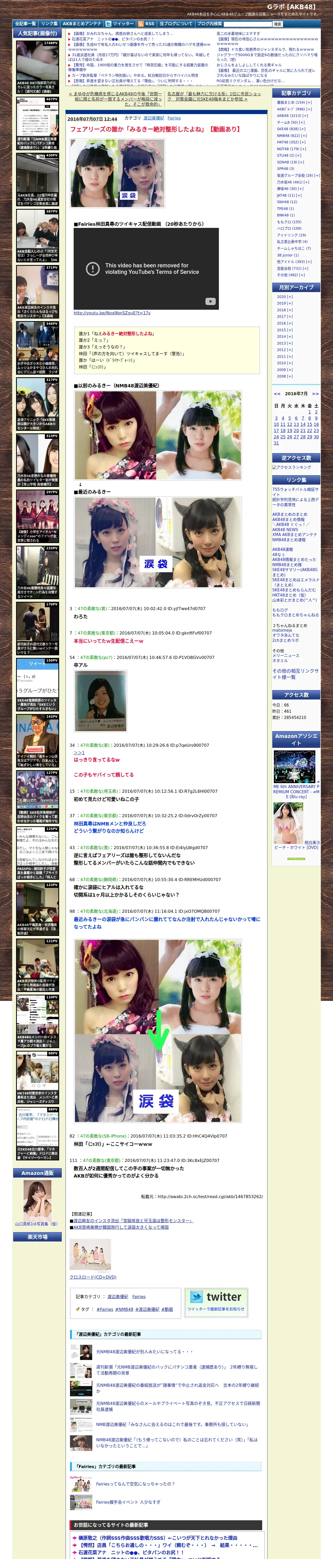Screen dimensions: 333x1559
Task: Open the popular article thumbnail with 430PV
Action: pos(37,180)
